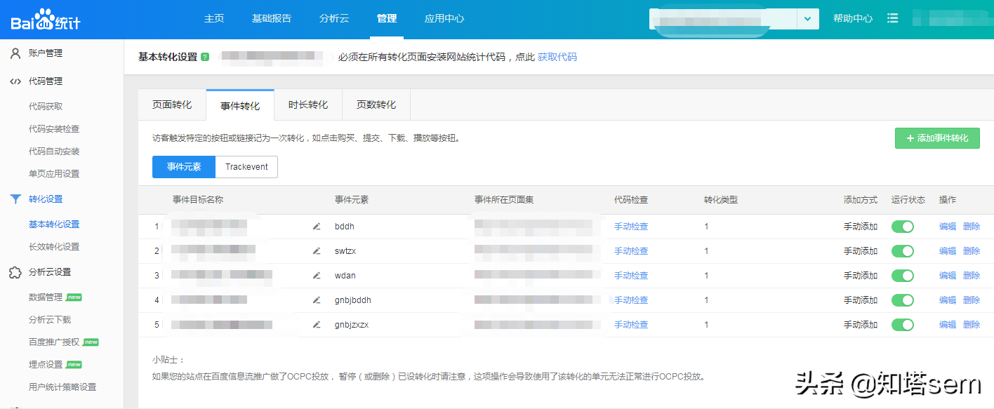Toggle running status for gnbjzxzx row
Image resolution: width=994 pixels, height=409 pixels.
coord(903,325)
